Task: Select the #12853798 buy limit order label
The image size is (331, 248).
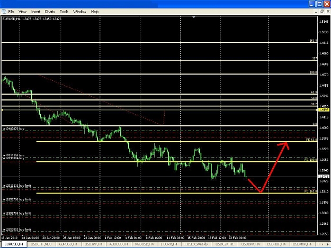Action: (17, 214)
